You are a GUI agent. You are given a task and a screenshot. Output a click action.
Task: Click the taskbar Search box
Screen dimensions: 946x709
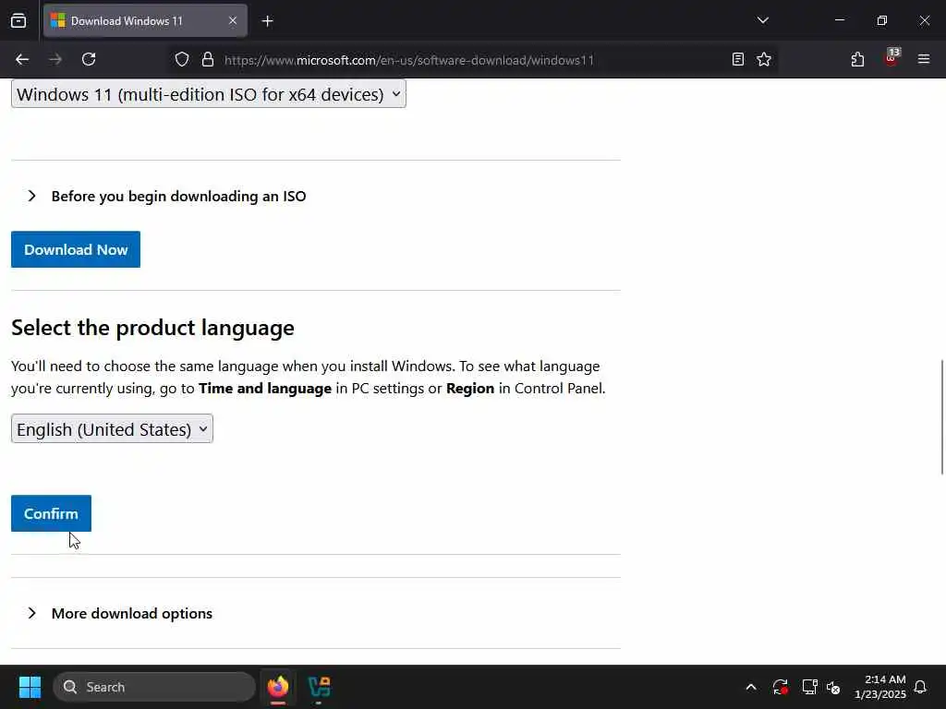pyautogui.click(x=154, y=687)
